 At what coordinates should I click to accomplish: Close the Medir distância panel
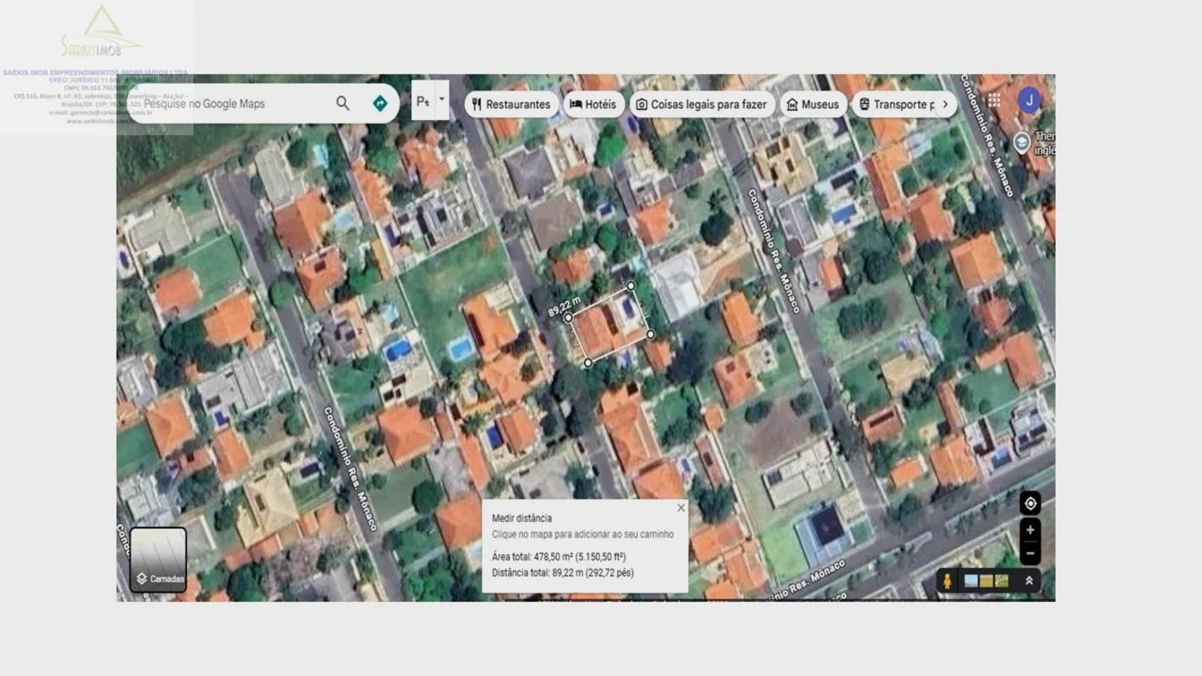[x=681, y=508]
